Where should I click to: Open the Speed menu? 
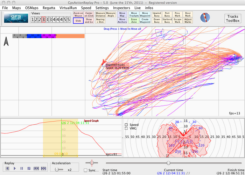point(86,8)
